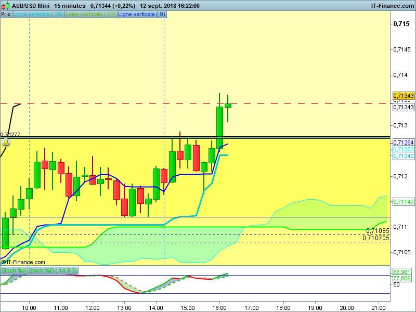Click the 15 minutes timeframe label
The height and width of the screenshot is (312, 416).
pos(70,6)
